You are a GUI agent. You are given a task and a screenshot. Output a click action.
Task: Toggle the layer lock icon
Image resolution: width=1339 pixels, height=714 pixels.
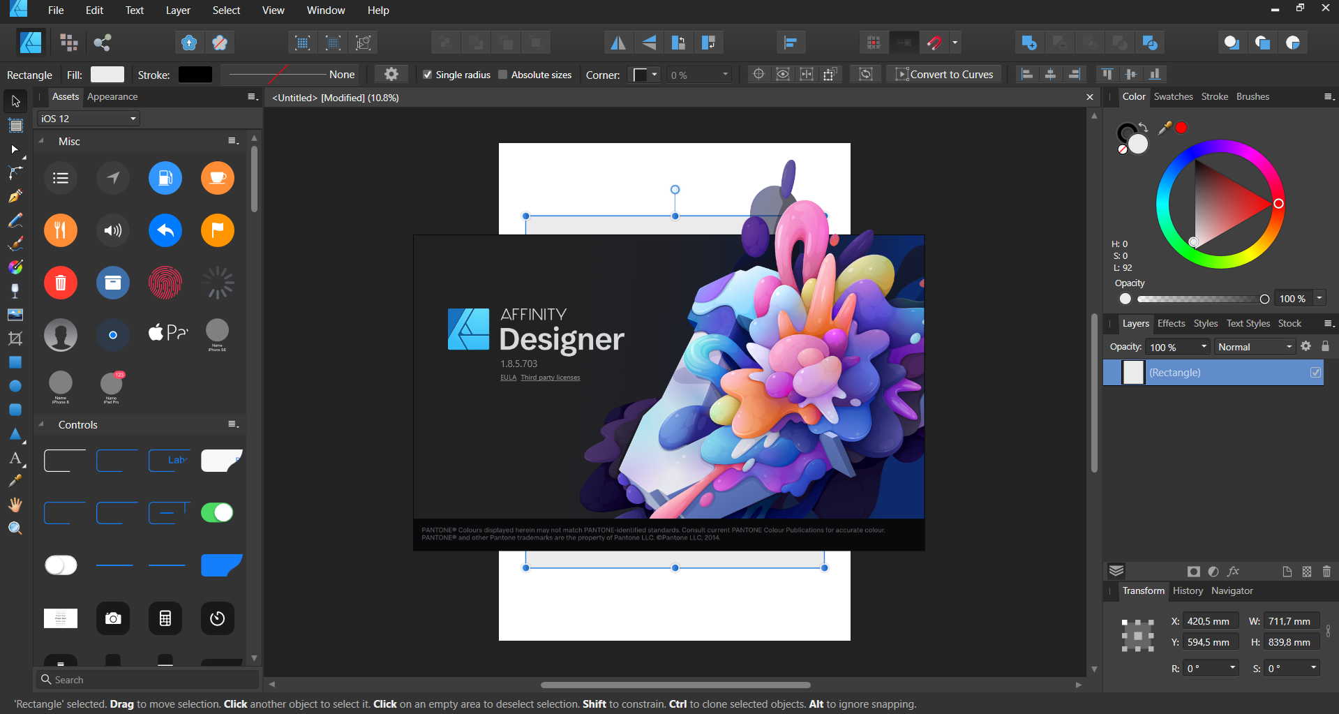coord(1325,347)
